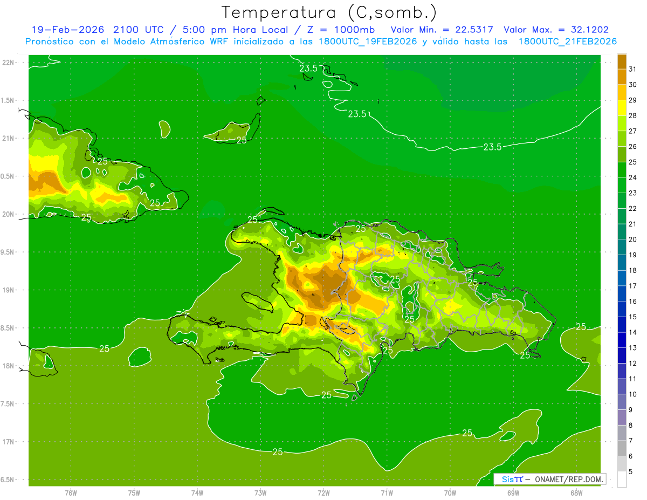Image resolution: width=647 pixels, height=500 pixels.
Task: Click the "73W" longitude label
Action: pos(260,492)
